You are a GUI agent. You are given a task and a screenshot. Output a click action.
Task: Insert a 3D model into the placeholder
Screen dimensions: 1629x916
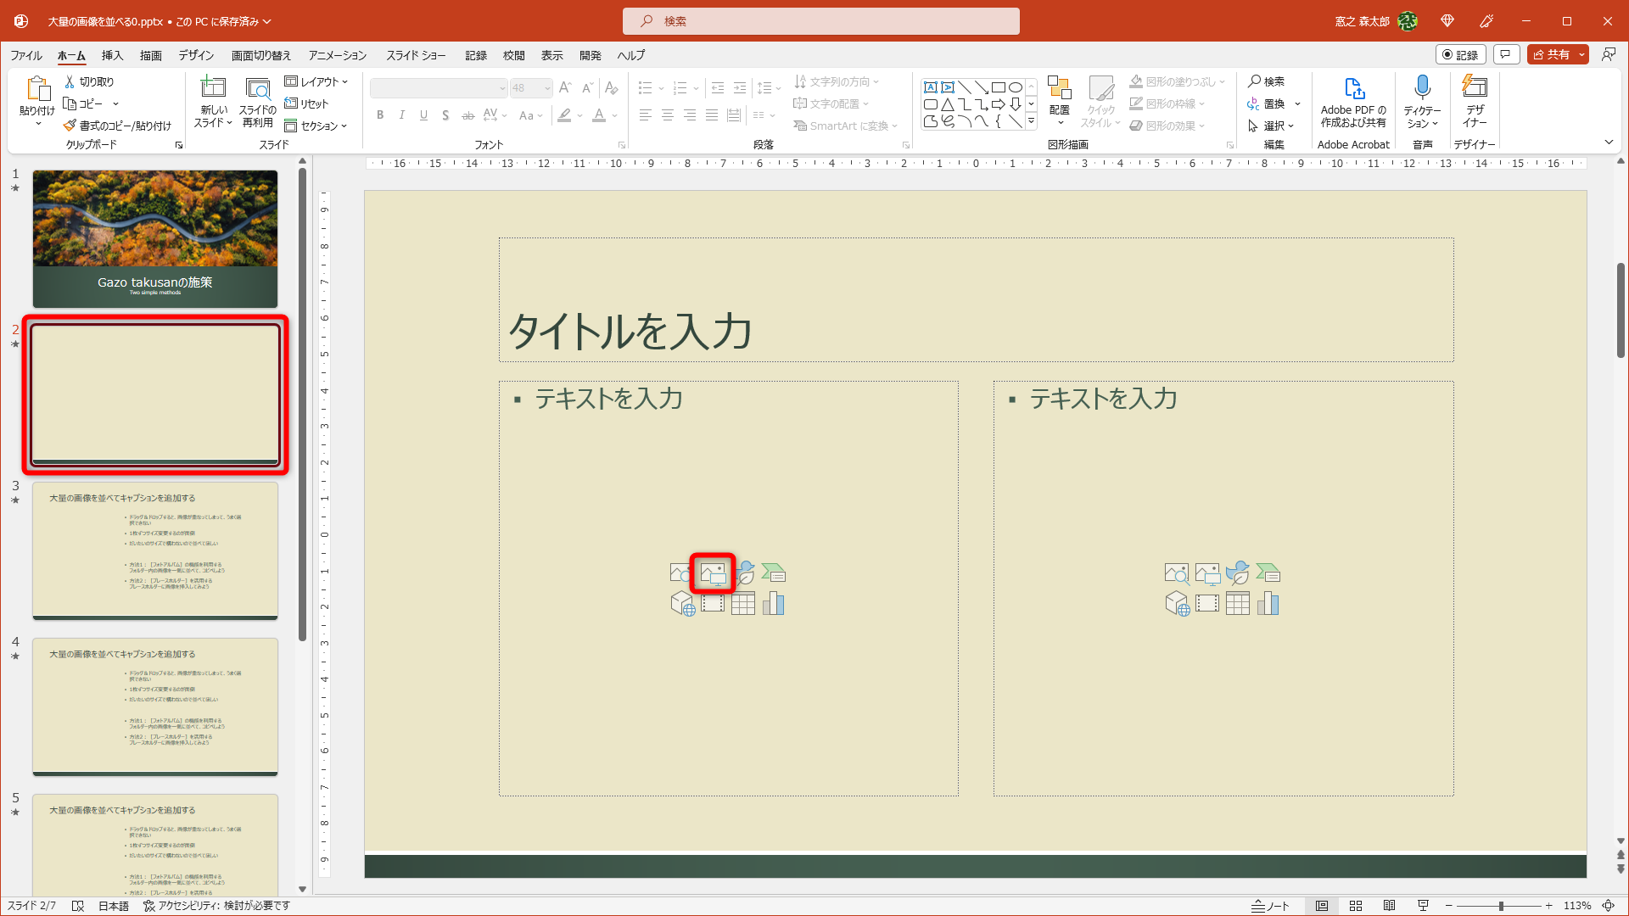click(x=683, y=603)
